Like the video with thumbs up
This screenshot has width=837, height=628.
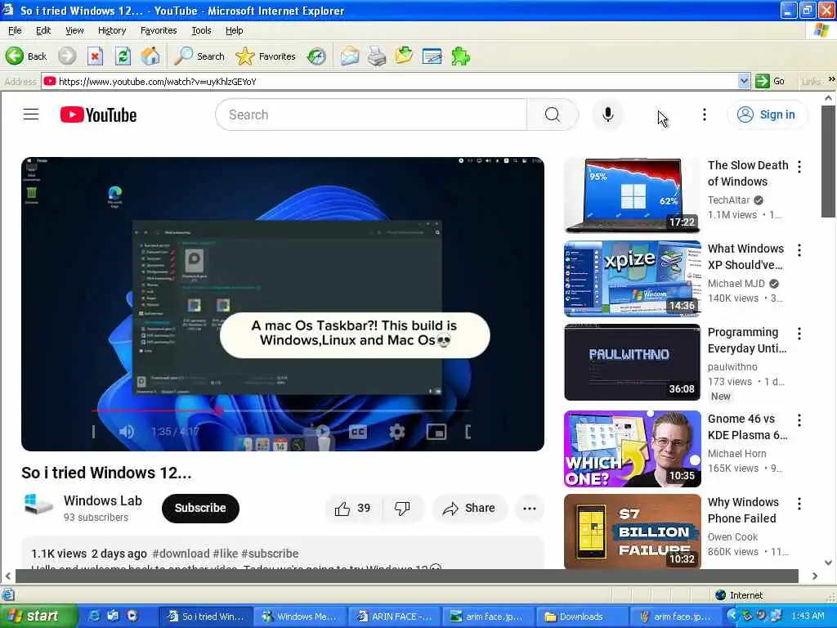click(x=353, y=509)
